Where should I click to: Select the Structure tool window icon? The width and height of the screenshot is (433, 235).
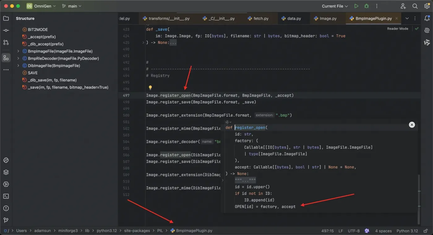point(6,58)
